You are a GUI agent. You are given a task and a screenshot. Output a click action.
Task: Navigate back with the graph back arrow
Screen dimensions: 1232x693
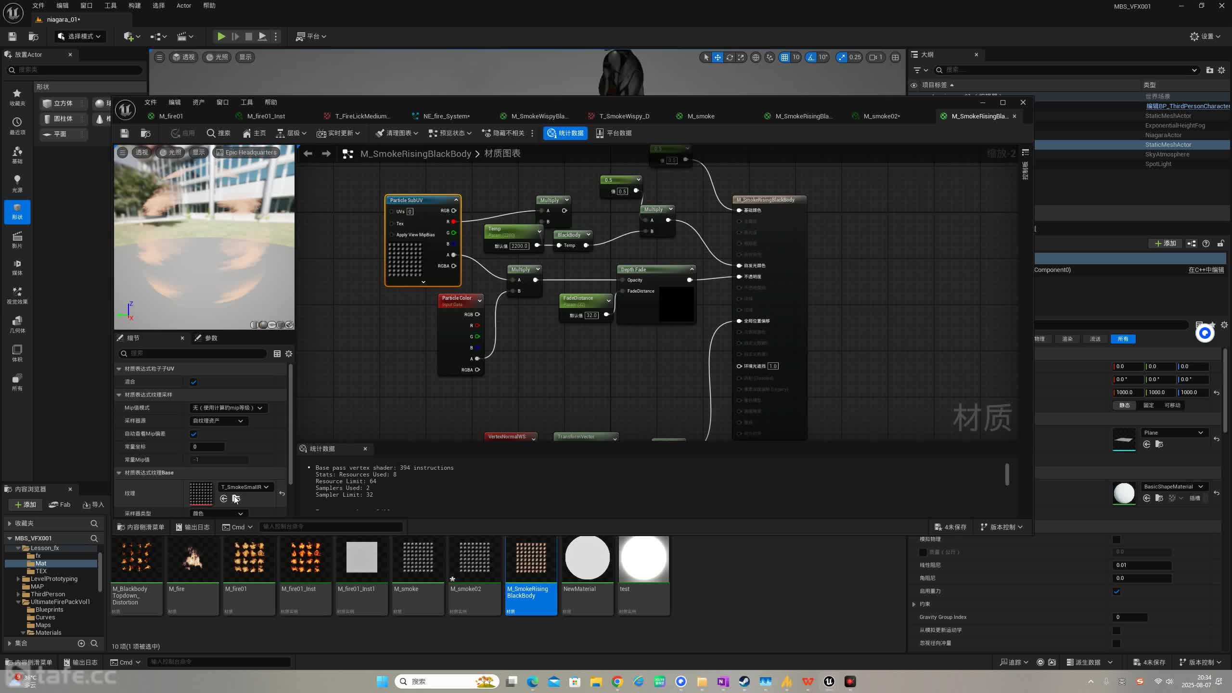pos(308,154)
